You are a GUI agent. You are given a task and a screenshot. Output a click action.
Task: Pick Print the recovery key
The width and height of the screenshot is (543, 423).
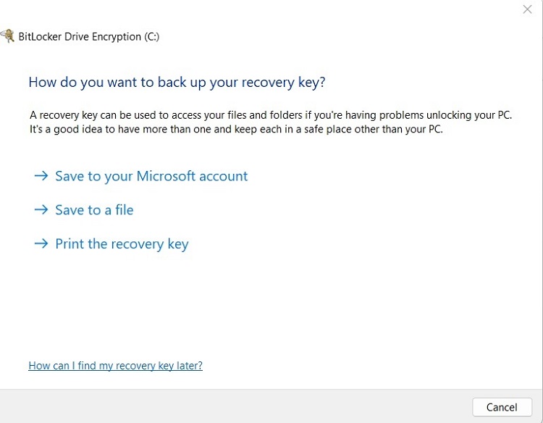coord(122,244)
